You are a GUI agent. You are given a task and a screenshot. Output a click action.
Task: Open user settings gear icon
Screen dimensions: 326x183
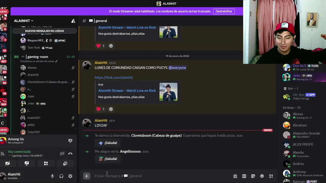(70, 176)
